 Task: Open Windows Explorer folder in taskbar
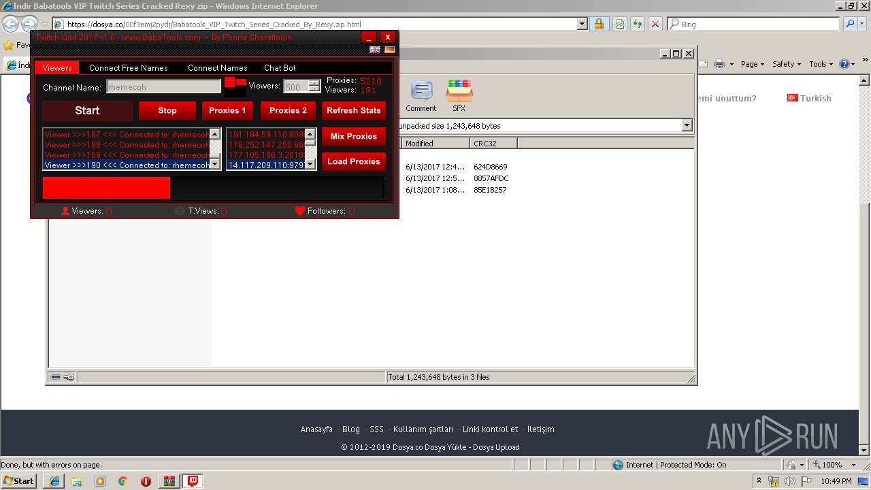[77, 481]
